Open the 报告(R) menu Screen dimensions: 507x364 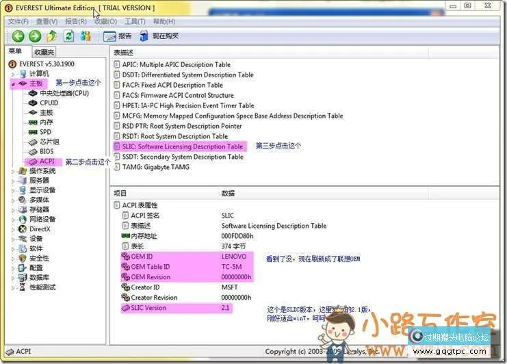click(76, 22)
